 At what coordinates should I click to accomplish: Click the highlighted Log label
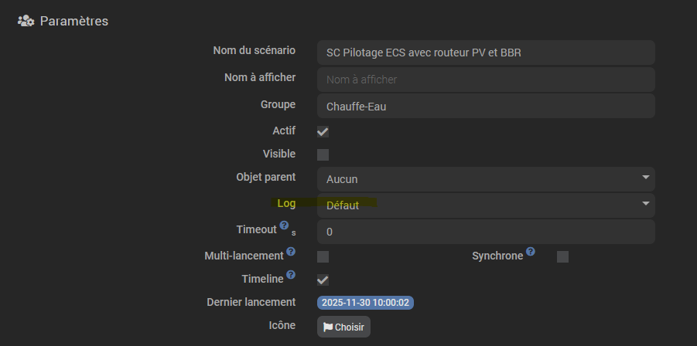click(x=286, y=203)
